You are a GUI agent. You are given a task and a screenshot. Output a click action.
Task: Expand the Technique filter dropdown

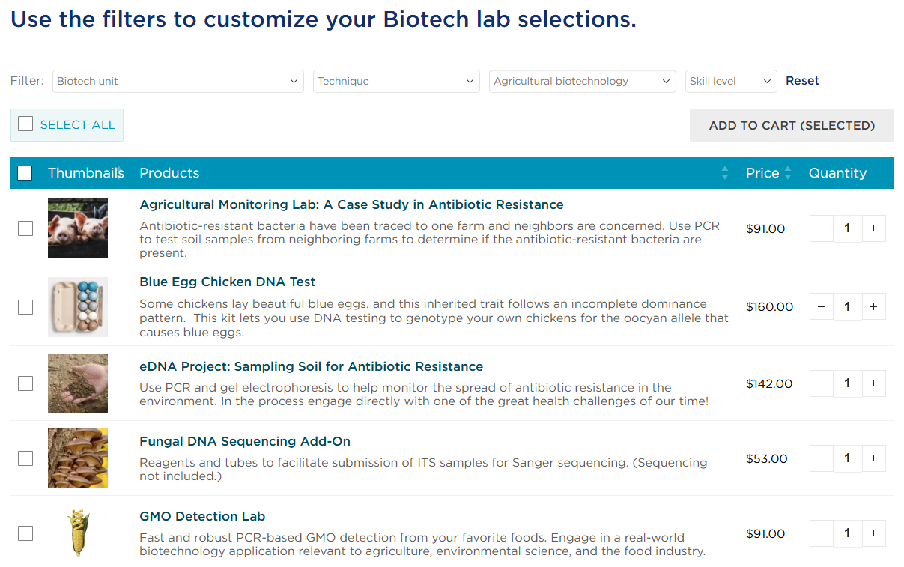point(396,82)
